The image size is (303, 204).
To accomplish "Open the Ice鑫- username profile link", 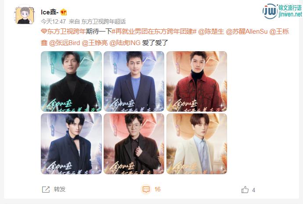I will (x=50, y=12).
